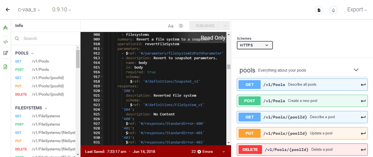Screen dimensions: 373x157
Task: Expand the POST /v1/Pools Create a new pool operation
Action: point(302,101)
